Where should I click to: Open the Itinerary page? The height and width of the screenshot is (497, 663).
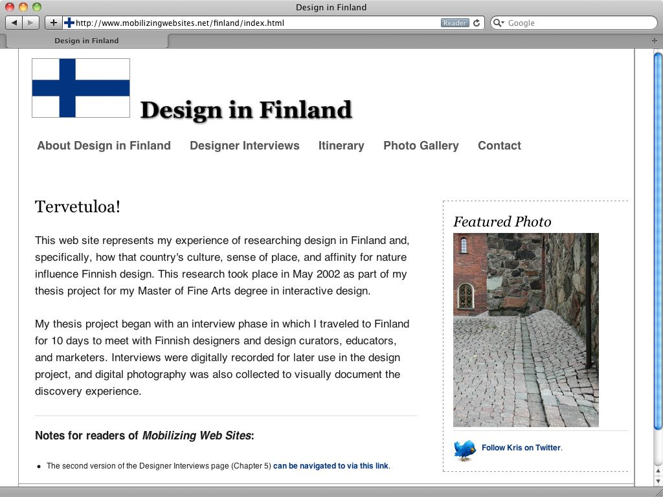click(341, 146)
